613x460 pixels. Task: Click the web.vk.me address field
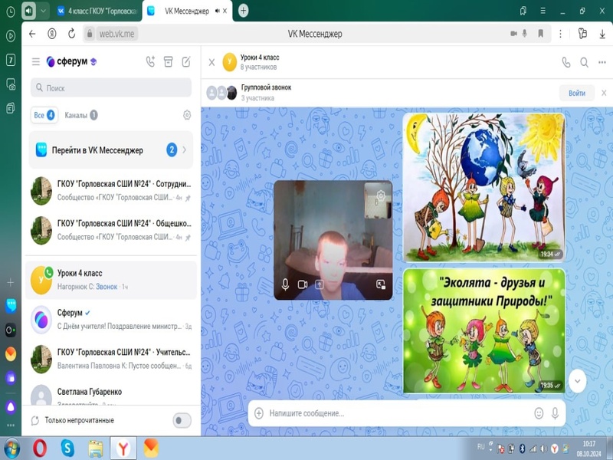pos(116,34)
